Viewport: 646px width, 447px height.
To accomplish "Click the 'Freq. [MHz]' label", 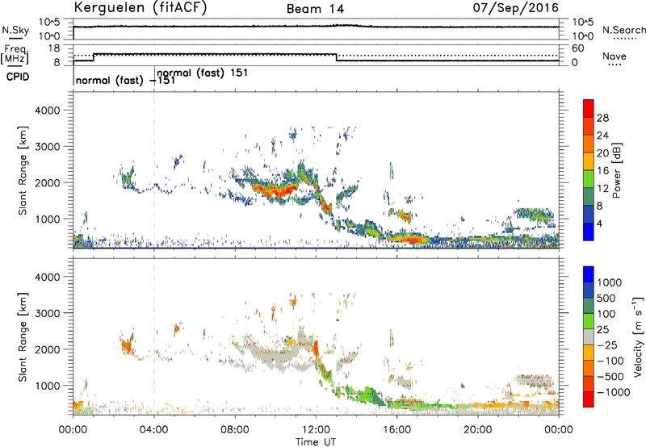I will [x=15, y=55].
